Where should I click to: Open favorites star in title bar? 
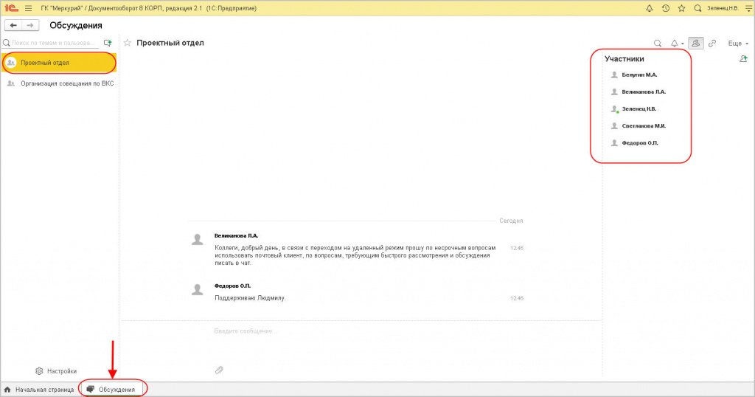[682, 8]
